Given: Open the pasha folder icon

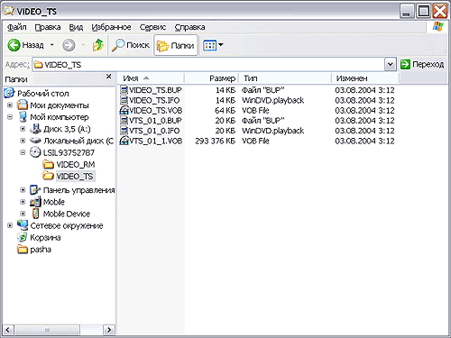Looking at the screenshot, I should [23, 250].
